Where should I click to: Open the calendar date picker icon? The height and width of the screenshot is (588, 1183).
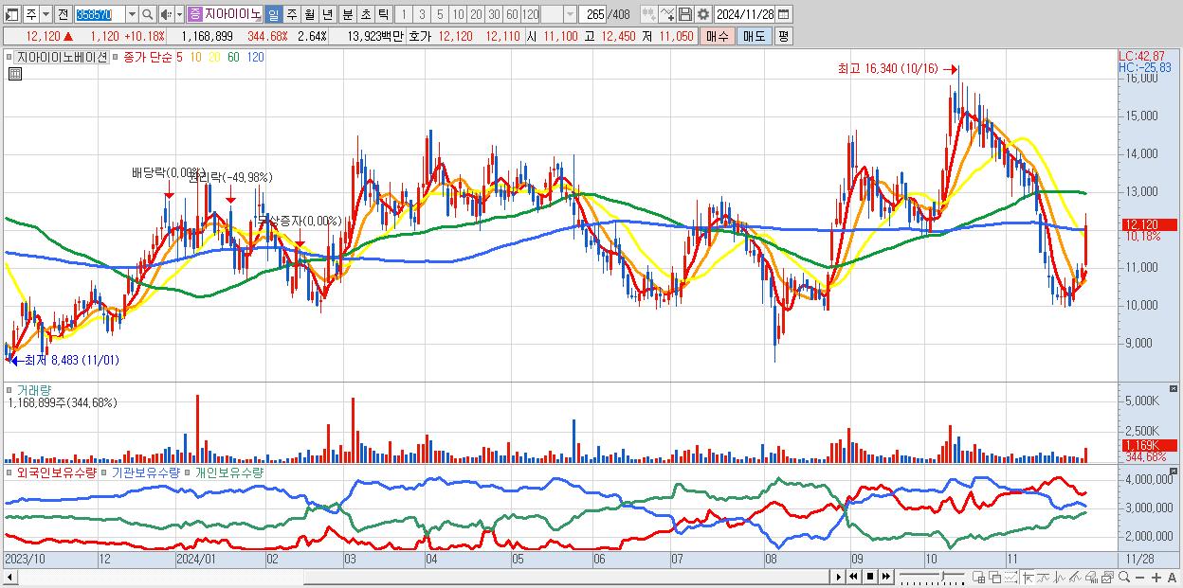[x=783, y=14]
